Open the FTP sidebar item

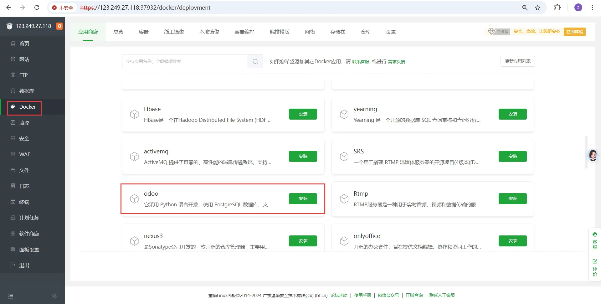[33, 75]
